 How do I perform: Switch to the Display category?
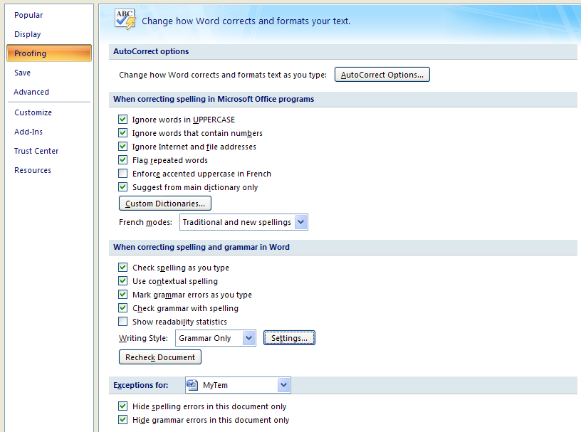28,34
